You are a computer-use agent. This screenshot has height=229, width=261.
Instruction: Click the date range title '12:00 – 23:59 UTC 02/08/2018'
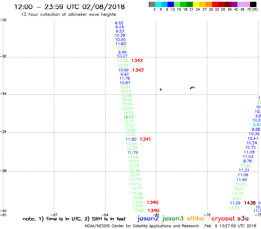click(69, 7)
